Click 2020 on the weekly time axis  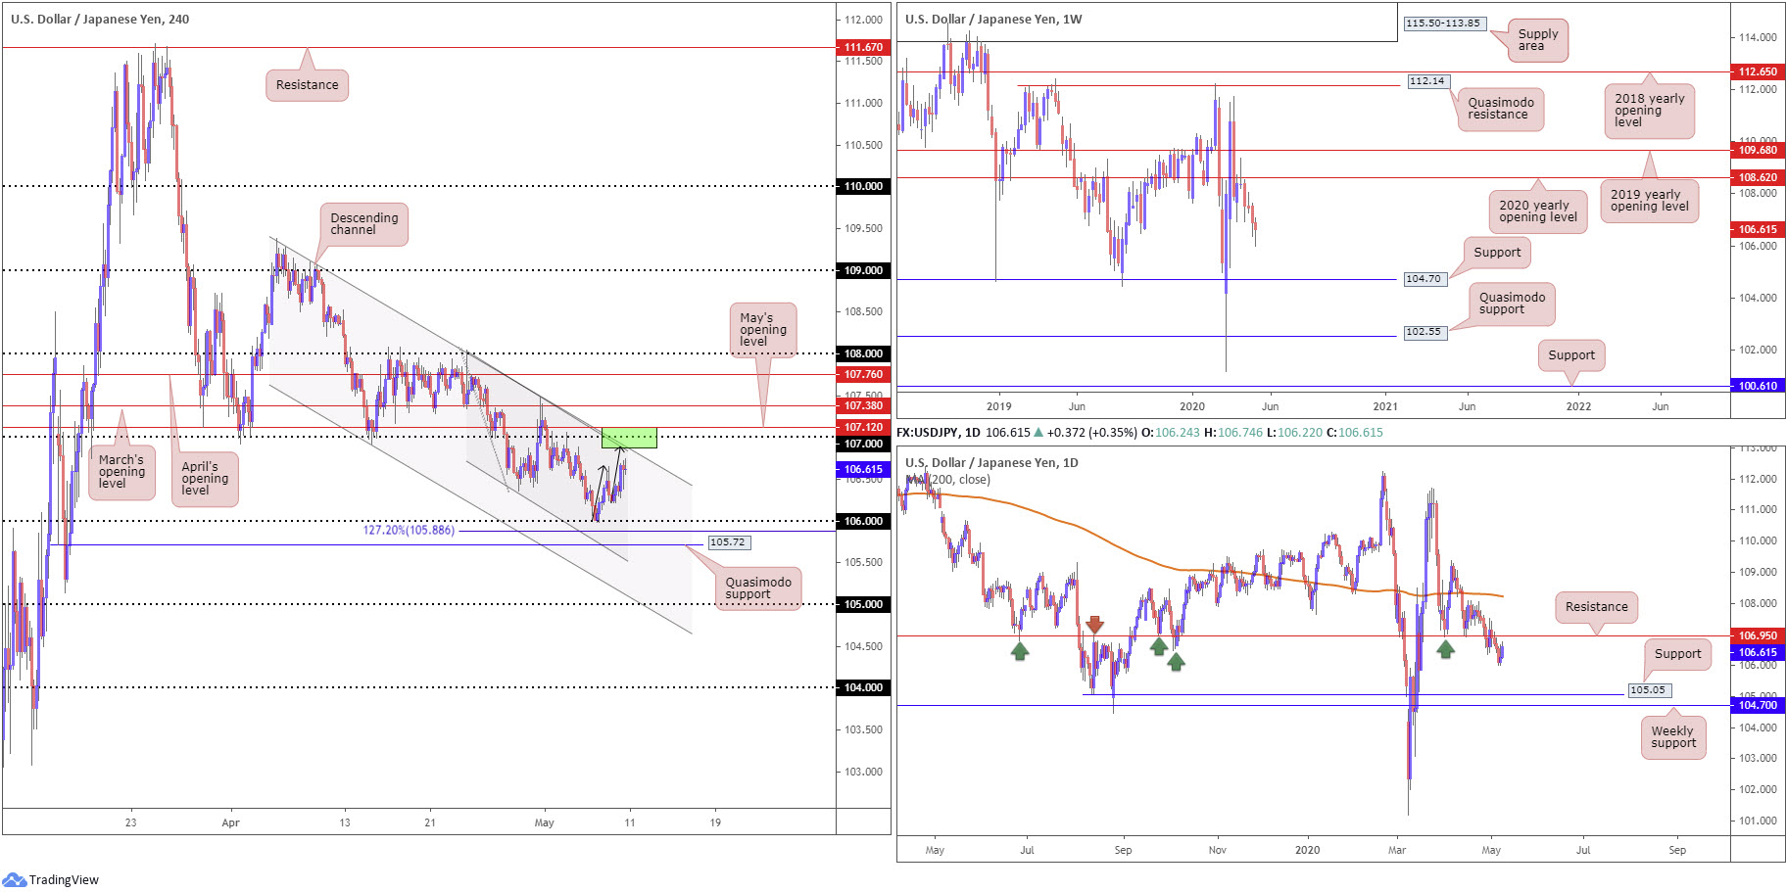[x=1192, y=406]
